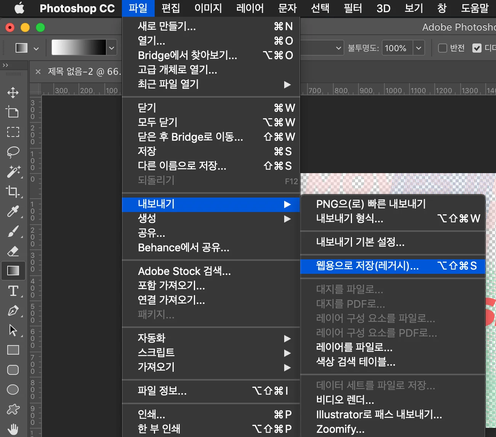This screenshot has height=437, width=496.
Task: Select the Crop tool
Action: (x=13, y=191)
